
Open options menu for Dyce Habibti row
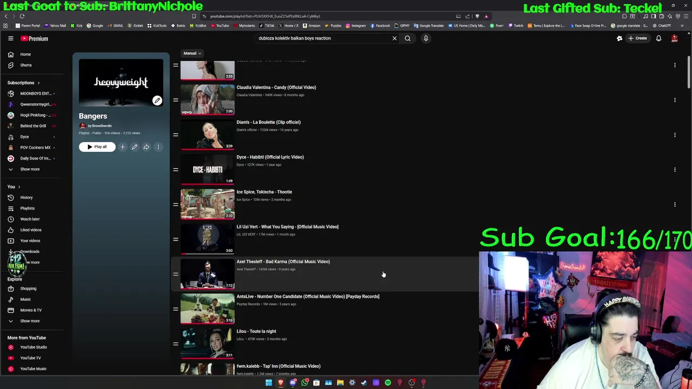pyautogui.click(x=675, y=170)
